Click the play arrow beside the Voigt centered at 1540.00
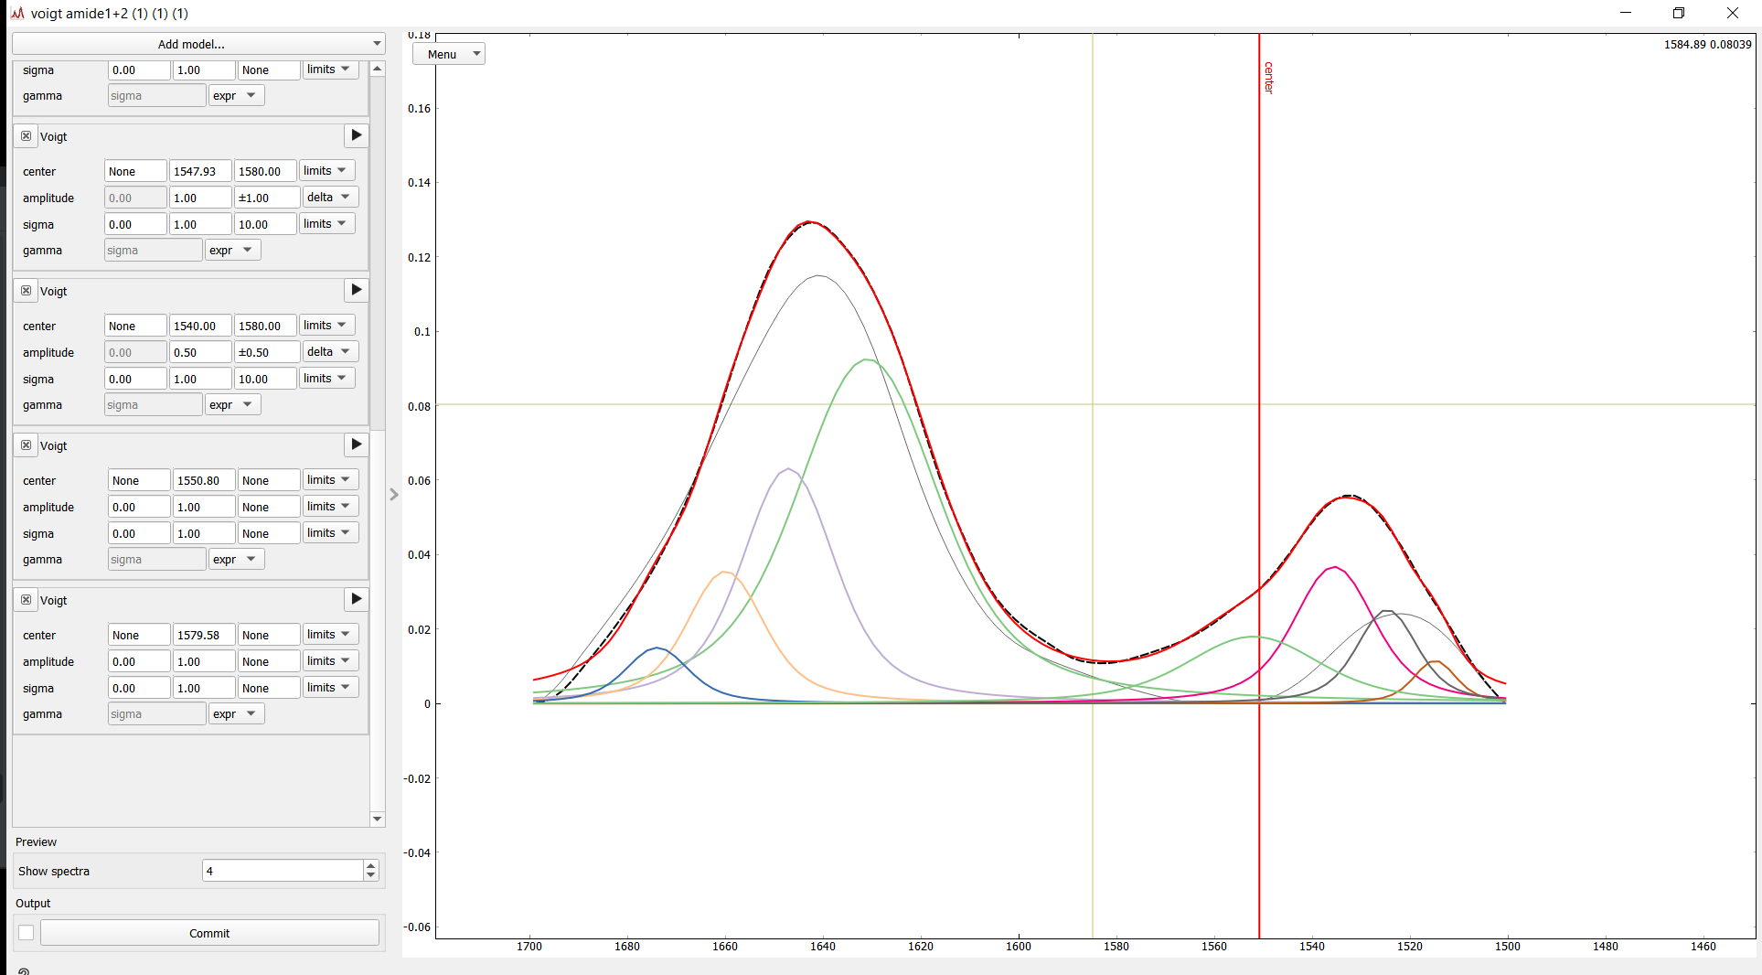 pos(356,290)
